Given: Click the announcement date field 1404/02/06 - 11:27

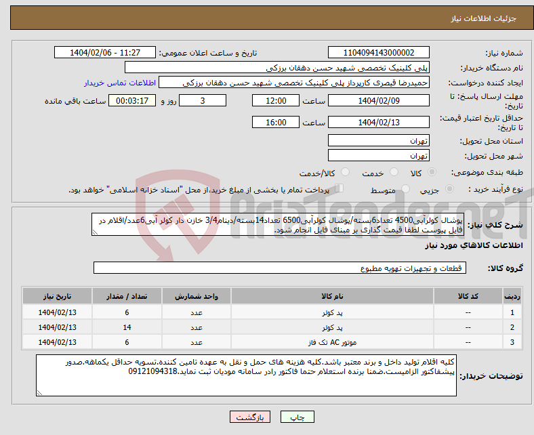Looking at the screenshot, I should [x=105, y=52].
